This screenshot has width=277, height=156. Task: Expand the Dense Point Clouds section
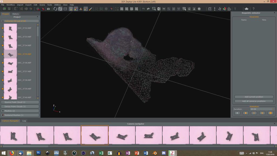[20, 106]
